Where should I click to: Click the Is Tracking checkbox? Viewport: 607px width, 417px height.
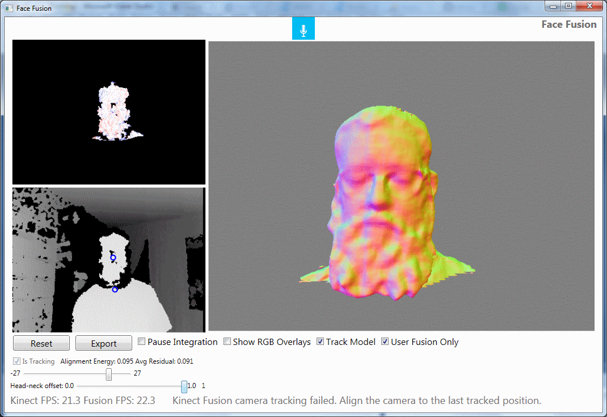click(16, 361)
